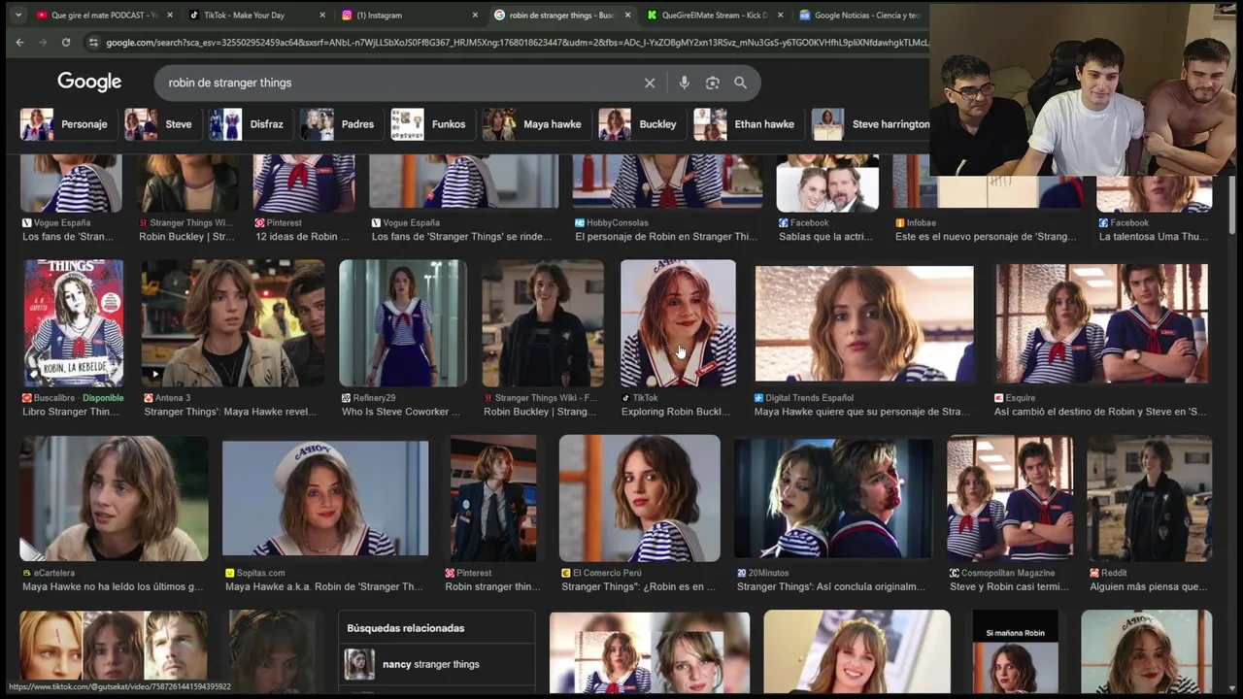Viewport: 1243px width, 699px height.
Task: Select the Maya hawke filter chip
Action: pos(534,124)
